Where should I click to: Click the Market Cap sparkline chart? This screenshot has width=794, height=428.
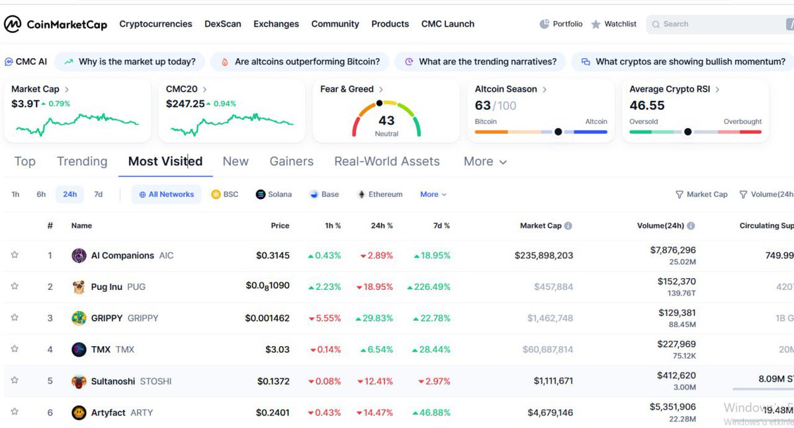coord(77,124)
